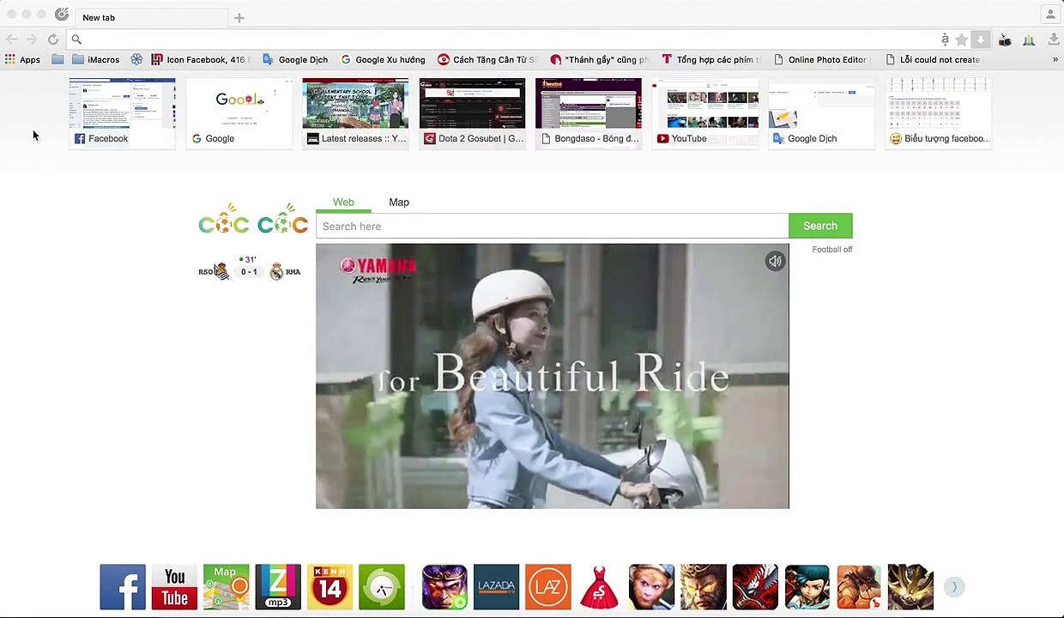
Task: Open the Lazada shortcut tile
Action: click(496, 587)
